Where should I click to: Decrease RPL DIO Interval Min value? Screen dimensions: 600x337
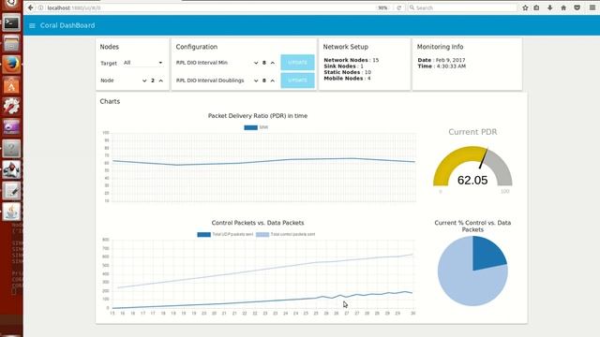(x=256, y=63)
